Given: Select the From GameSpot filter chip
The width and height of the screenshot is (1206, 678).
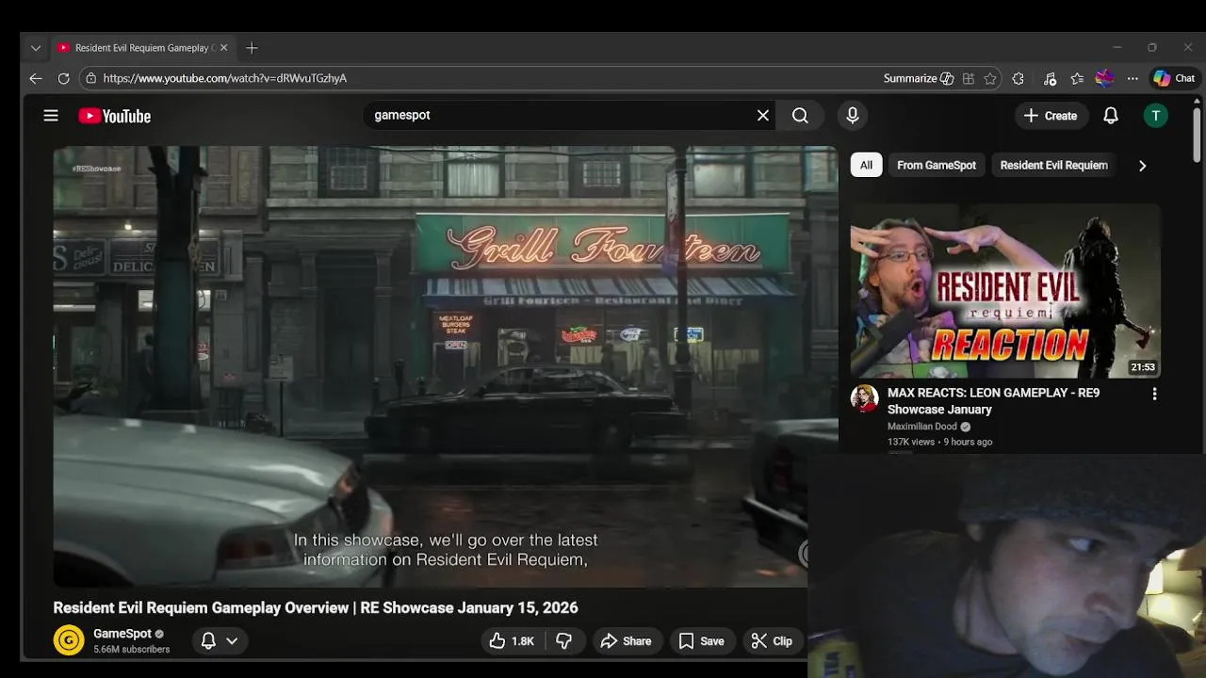Looking at the screenshot, I should tap(937, 165).
